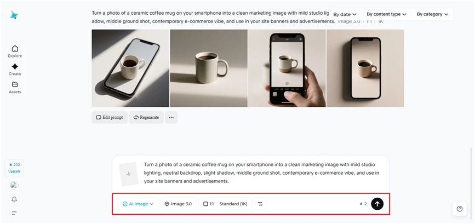Open the three-dot more options menu

click(x=171, y=117)
